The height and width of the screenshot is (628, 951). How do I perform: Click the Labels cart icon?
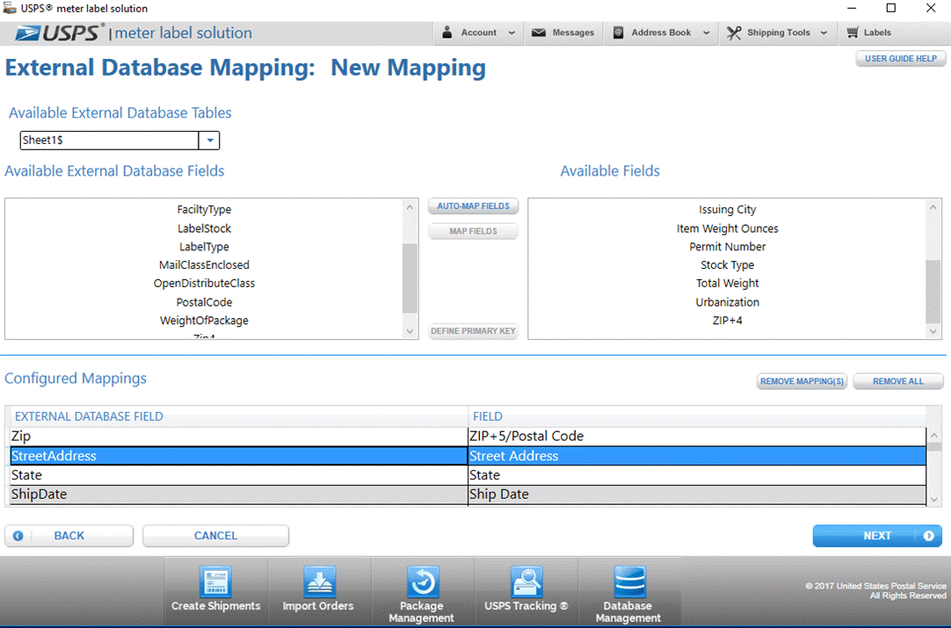click(x=853, y=32)
